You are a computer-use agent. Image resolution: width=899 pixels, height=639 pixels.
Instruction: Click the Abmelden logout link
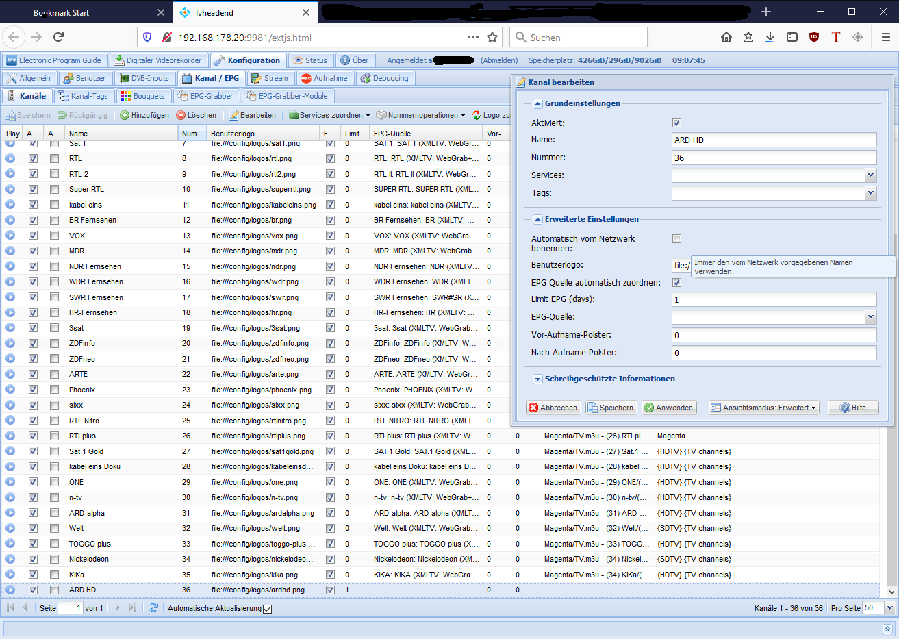click(499, 60)
